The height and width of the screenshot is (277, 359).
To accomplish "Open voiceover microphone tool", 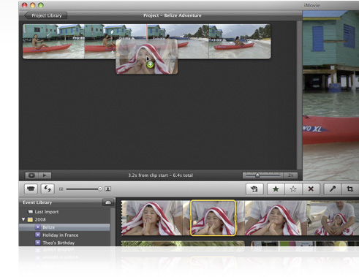I will 333,189.
